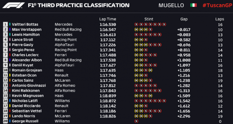Click the soft tyre icon in Alexander Albon's stint
The height and width of the screenshot is (124, 233).
pos(146,60)
